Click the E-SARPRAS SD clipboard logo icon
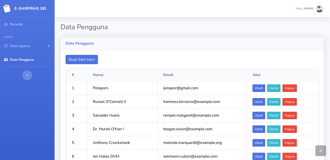Image resolution: width=330 pixels, height=160 pixels. (x=7, y=9)
